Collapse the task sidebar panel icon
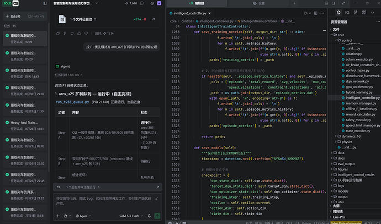 (45, 3)
